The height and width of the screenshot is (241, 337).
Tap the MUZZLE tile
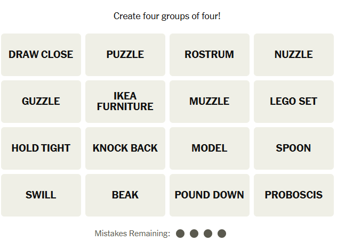pyautogui.click(x=210, y=102)
